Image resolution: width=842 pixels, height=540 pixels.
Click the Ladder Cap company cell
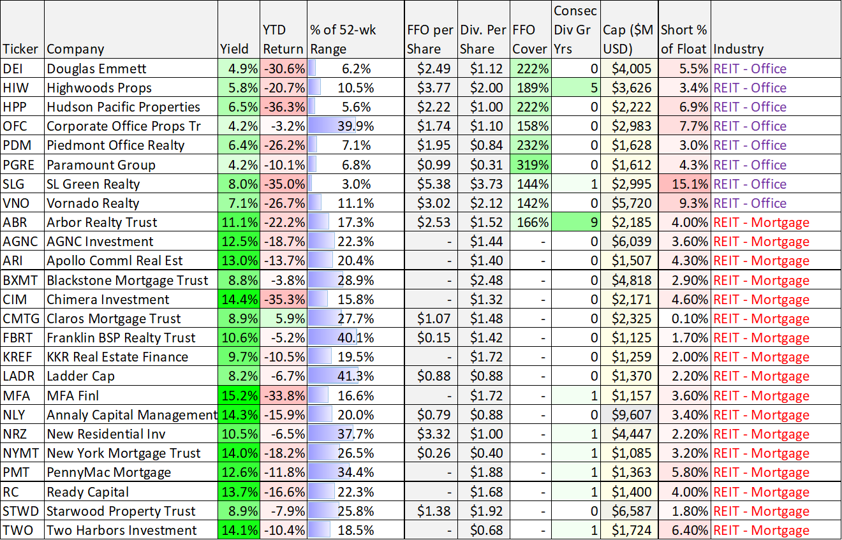[x=131, y=376]
